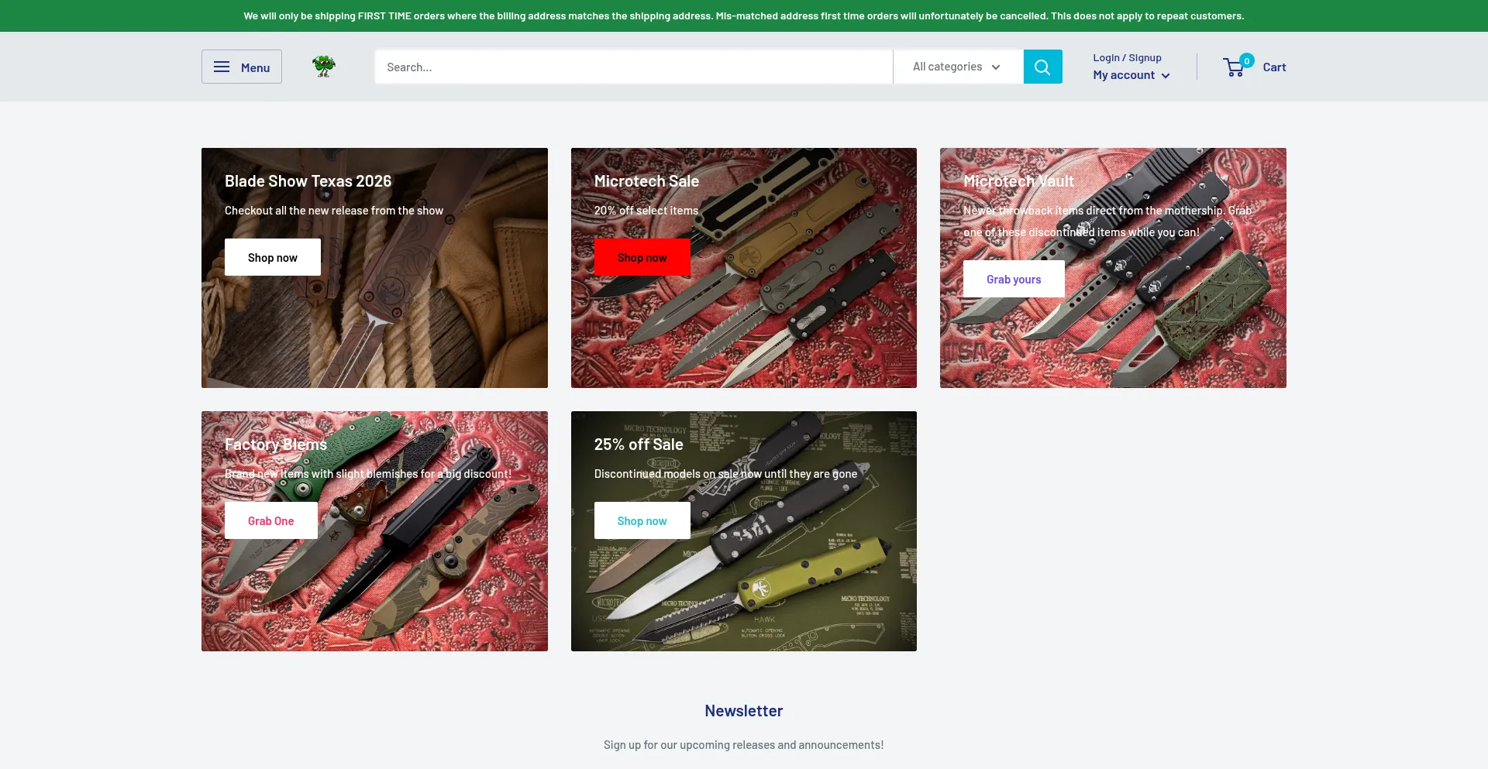
Task: Click the Login / Signup text
Action: (1127, 57)
